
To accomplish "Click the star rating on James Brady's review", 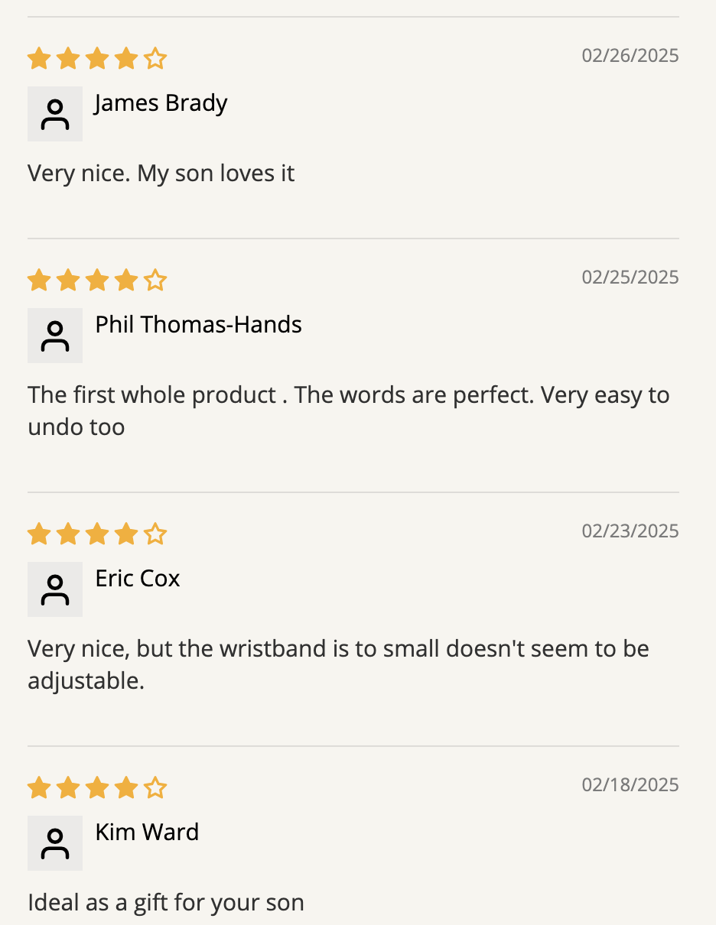I will point(97,59).
